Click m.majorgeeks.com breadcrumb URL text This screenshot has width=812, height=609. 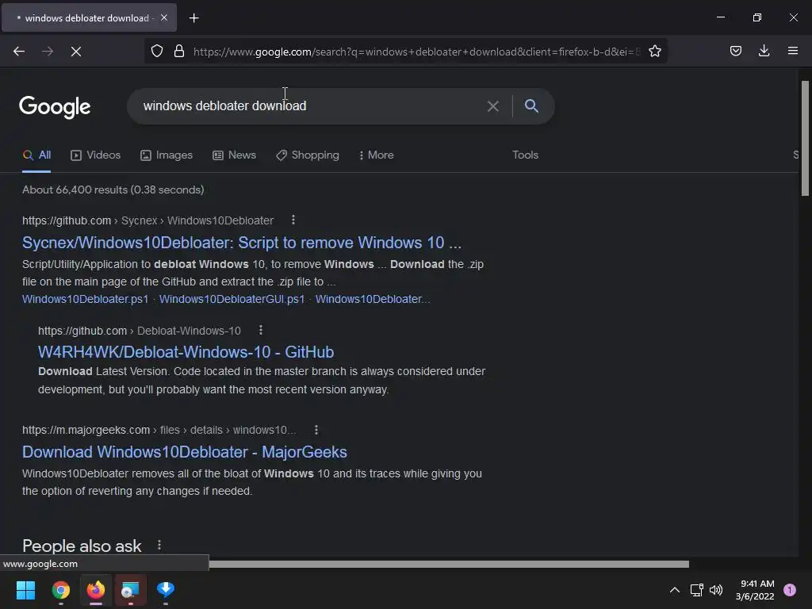[x=159, y=430]
